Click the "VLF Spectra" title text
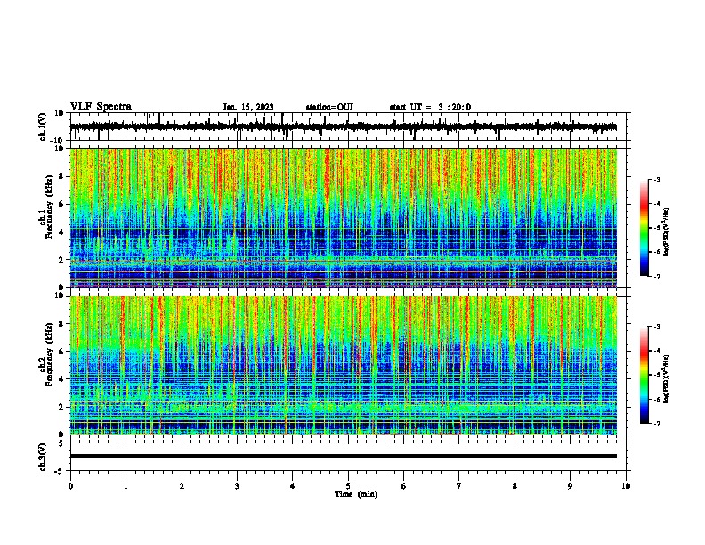This screenshot has width=705, height=545. (x=101, y=107)
